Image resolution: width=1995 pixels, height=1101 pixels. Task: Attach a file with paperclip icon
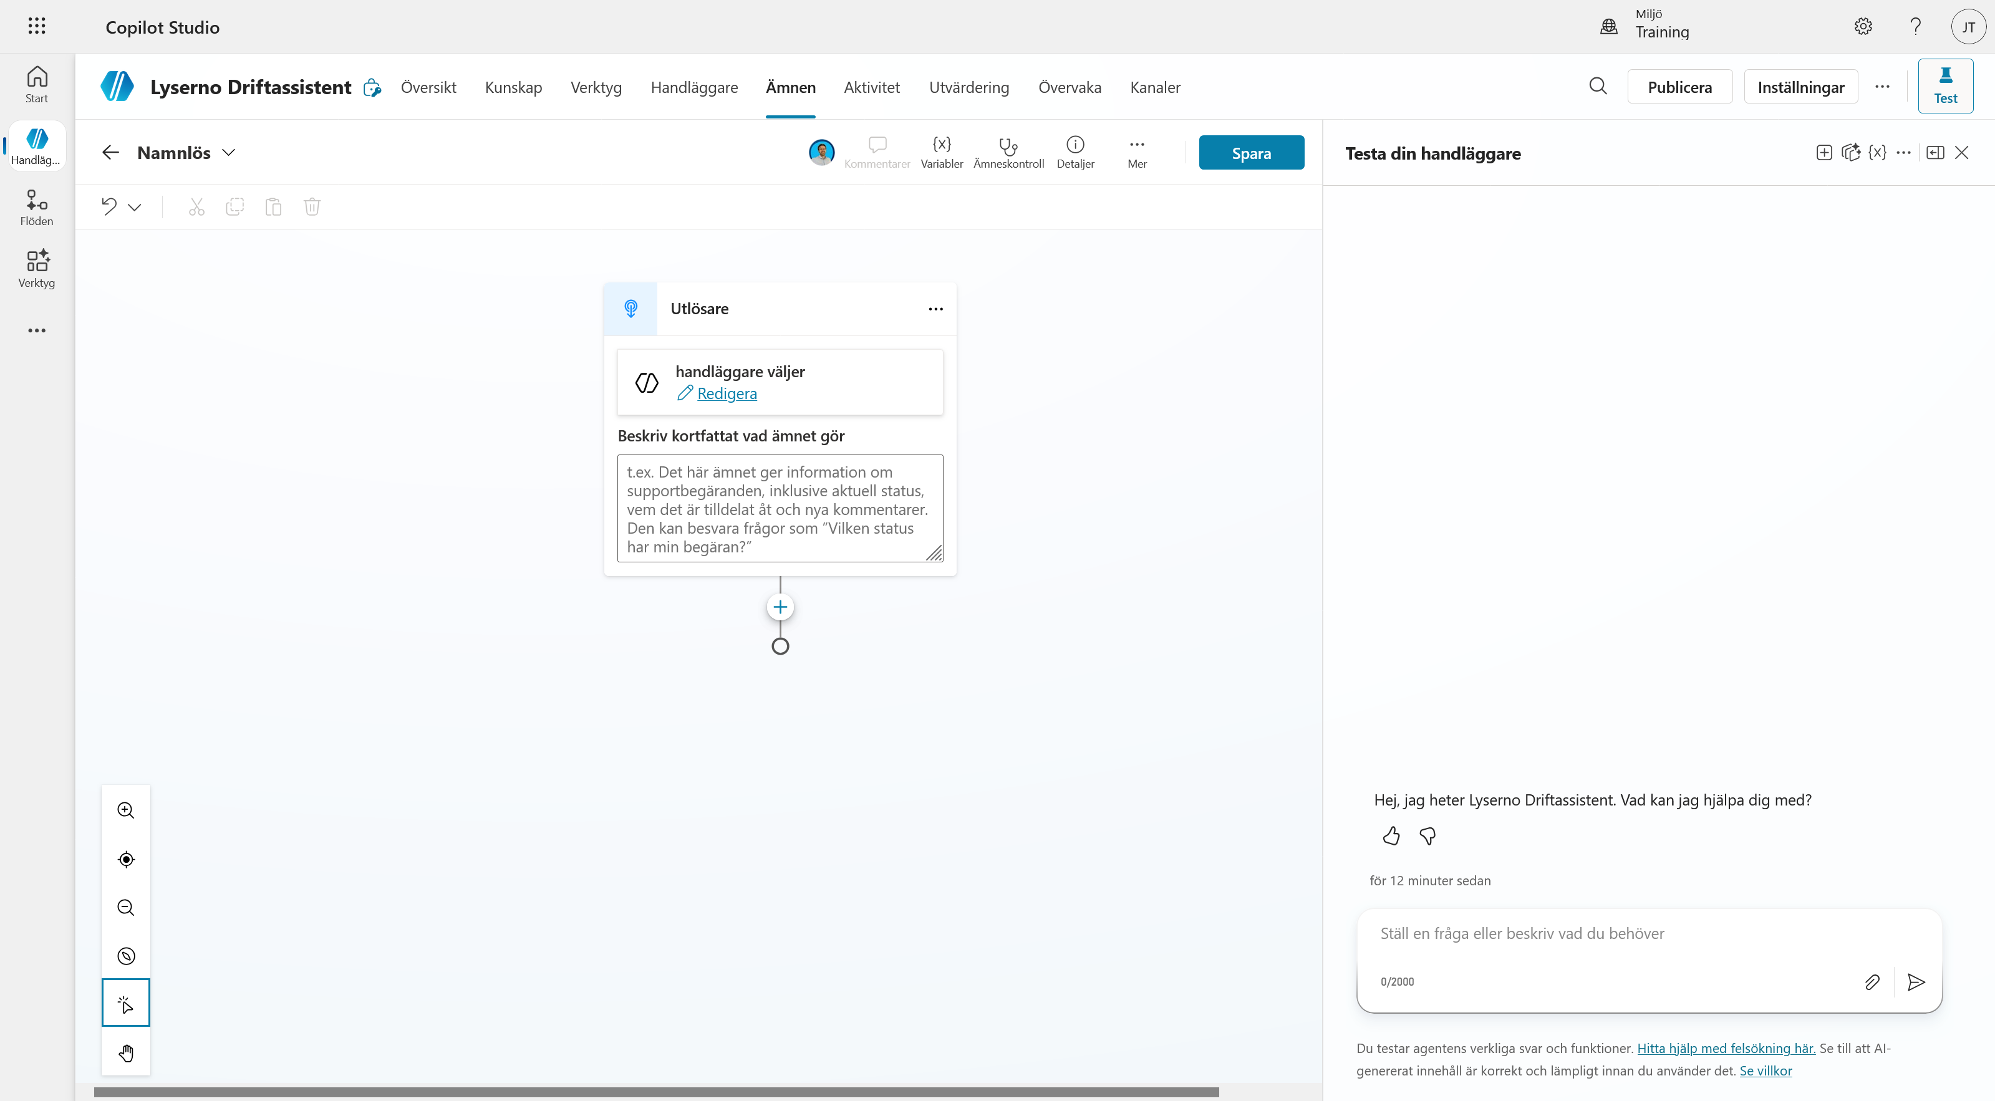pyautogui.click(x=1872, y=982)
